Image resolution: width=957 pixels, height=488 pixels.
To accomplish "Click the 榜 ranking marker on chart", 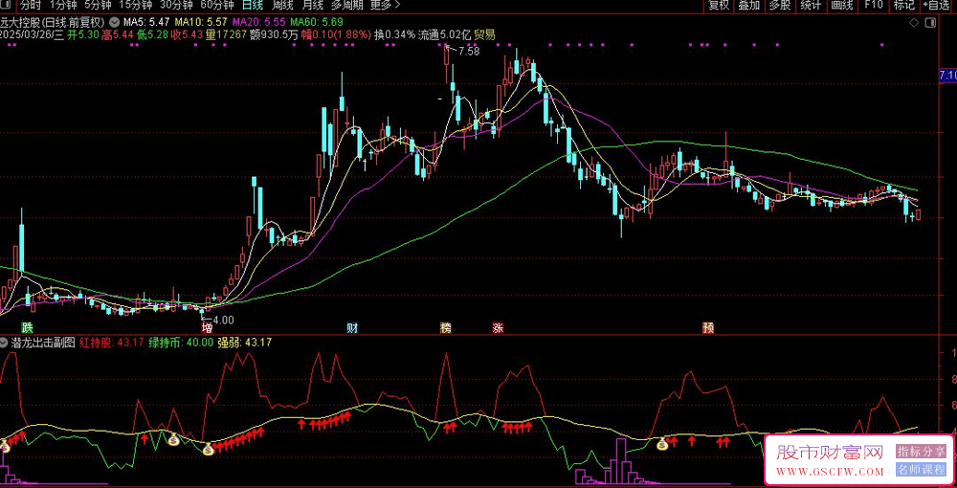I will coord(446,327).
